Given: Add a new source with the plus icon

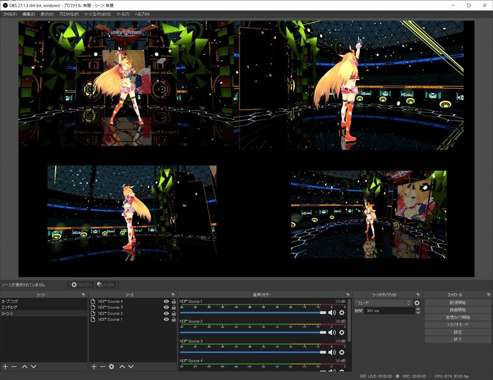Looking at the screenshot, I should 94,367.
